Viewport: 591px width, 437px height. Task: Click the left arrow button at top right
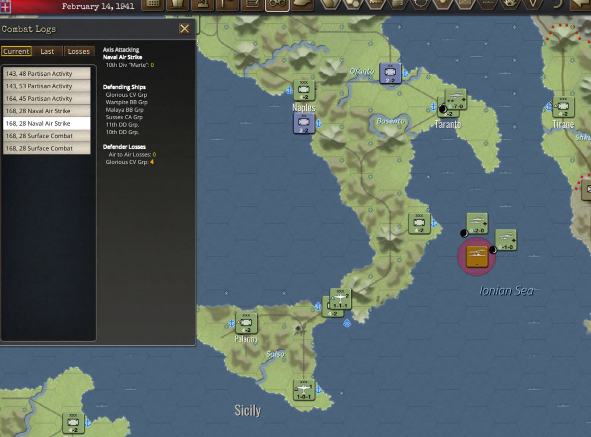click(581, 4)
